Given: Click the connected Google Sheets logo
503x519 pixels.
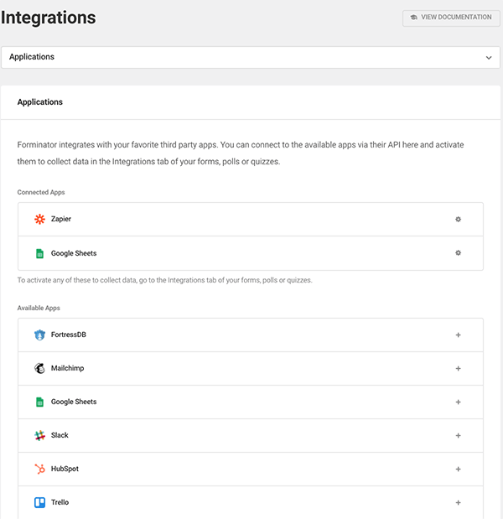Looking at the screenshot, I should click(x=39, y=253).
